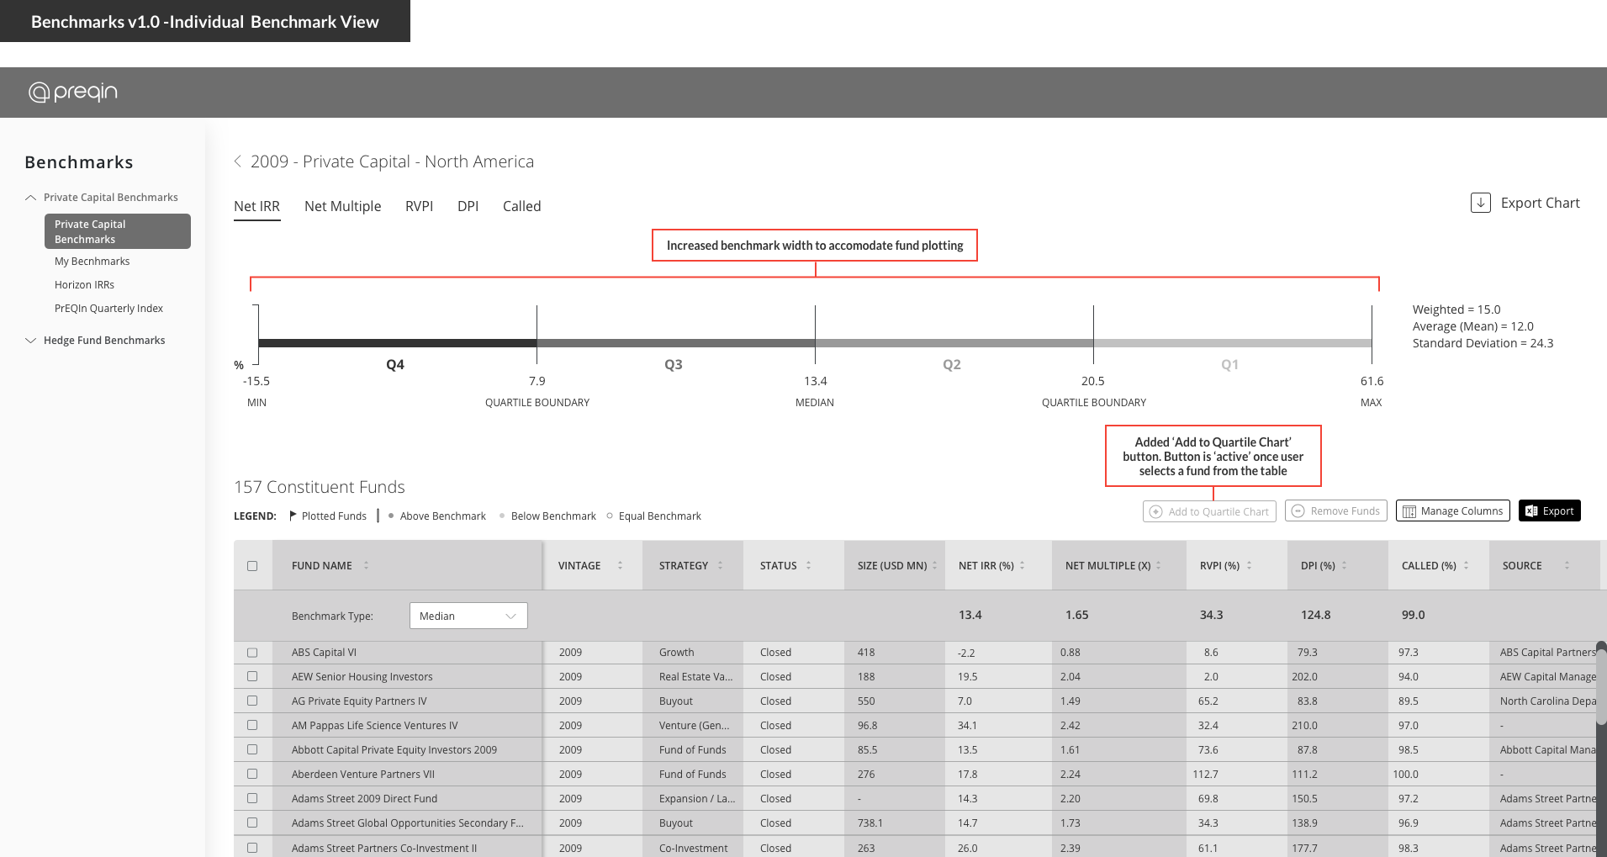
Task: Go back using the chevron before 2009 title
Action: click(238, 161)
